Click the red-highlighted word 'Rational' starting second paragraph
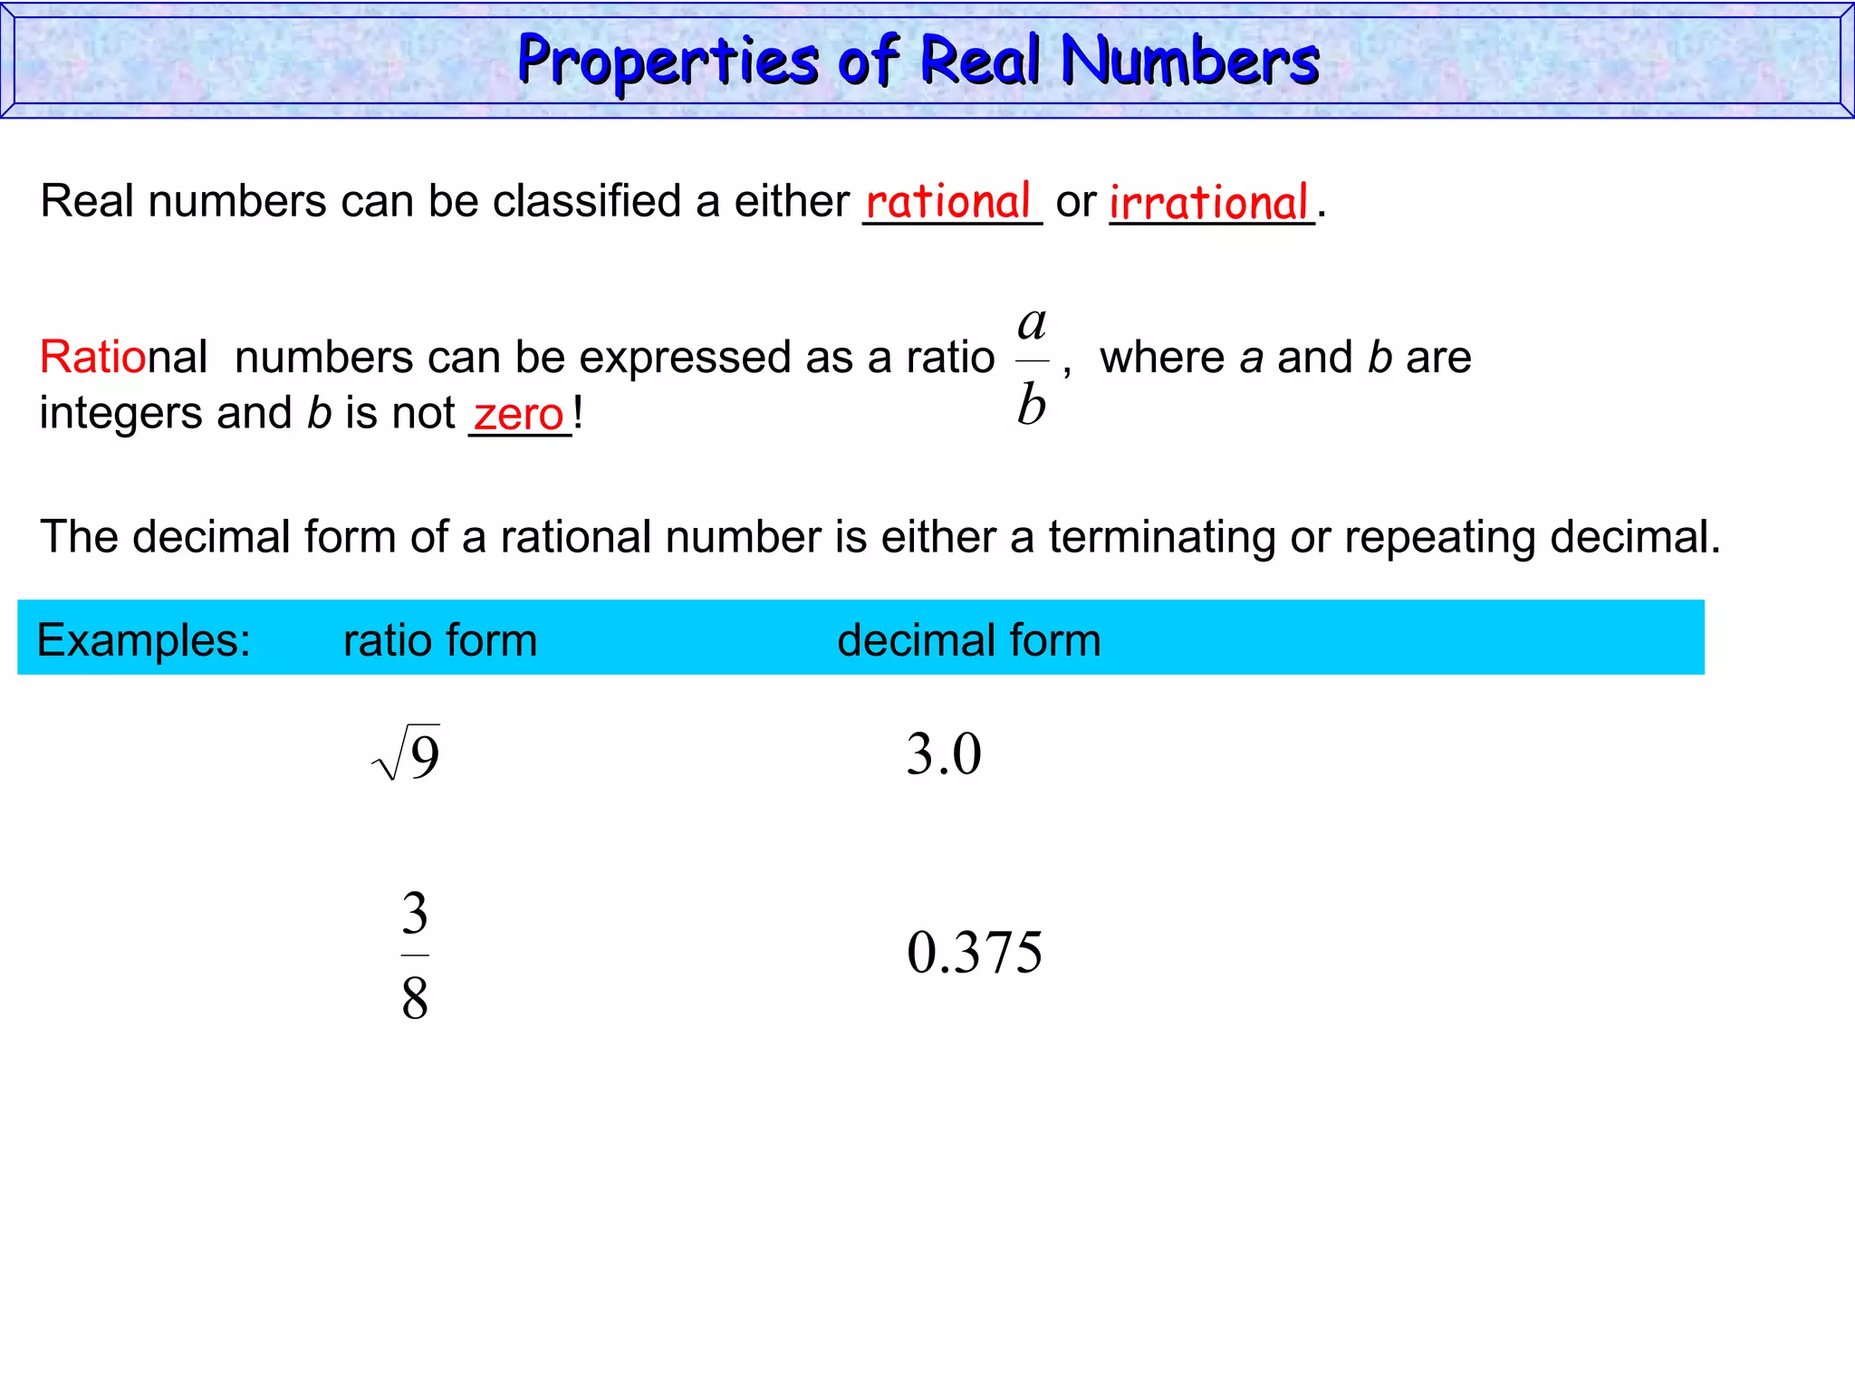 pos(124,357)
